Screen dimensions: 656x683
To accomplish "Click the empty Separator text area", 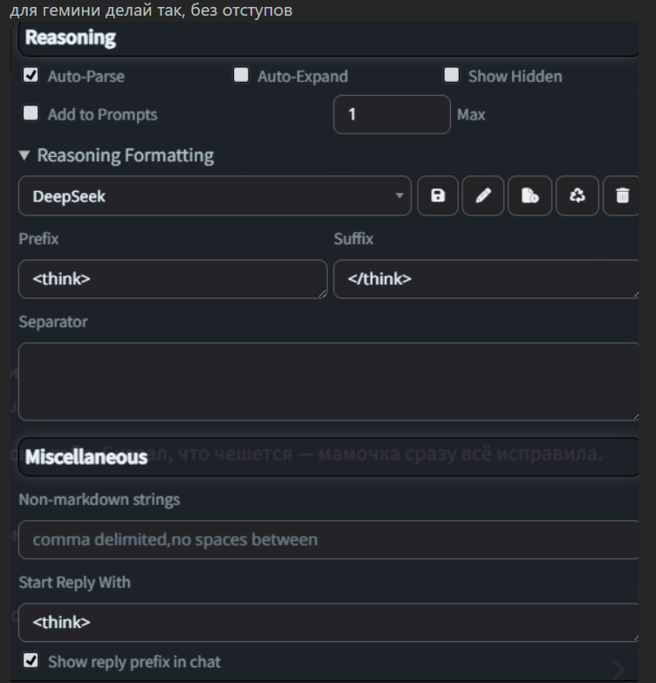I will 328,382.
